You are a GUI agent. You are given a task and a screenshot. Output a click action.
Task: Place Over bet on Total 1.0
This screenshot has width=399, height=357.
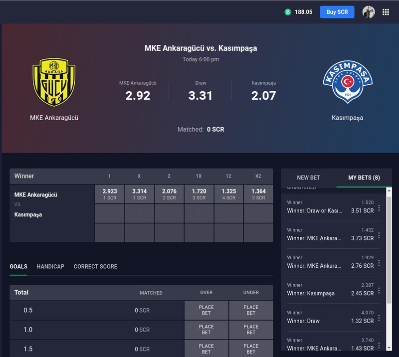(x=206, y=330)
